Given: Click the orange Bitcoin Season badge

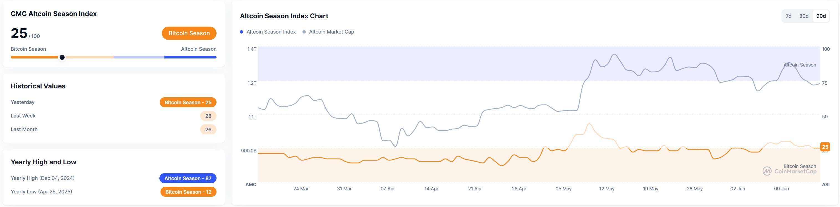Looking at the screenshot, I should point(189,33).
